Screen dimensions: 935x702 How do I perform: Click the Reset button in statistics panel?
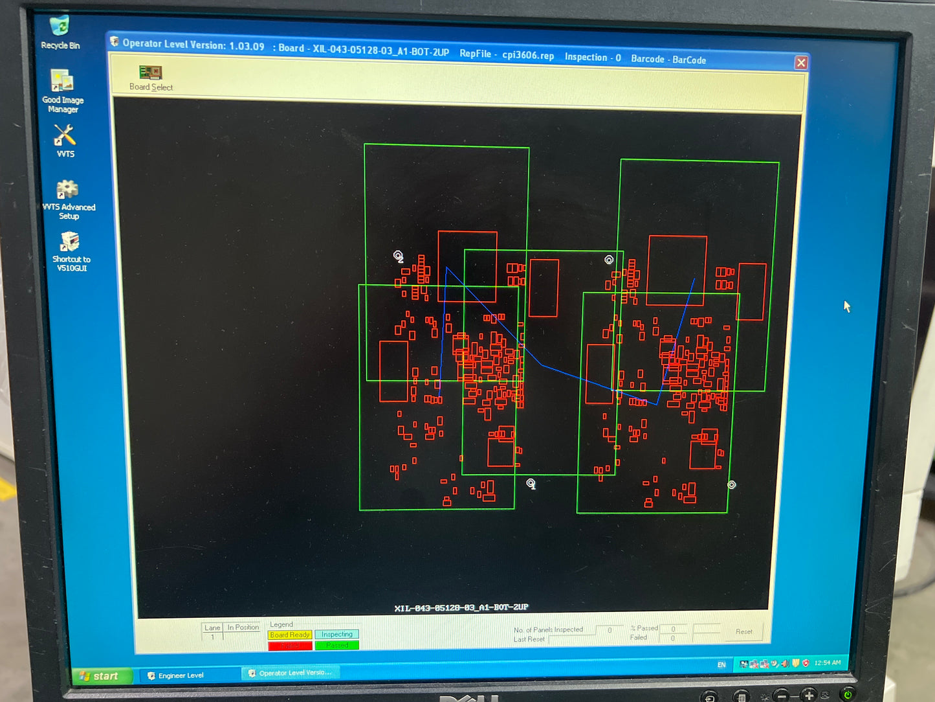point(743,631)
